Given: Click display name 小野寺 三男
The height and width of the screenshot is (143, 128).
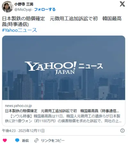Looking at the screenshot, I should pos(24,4).
